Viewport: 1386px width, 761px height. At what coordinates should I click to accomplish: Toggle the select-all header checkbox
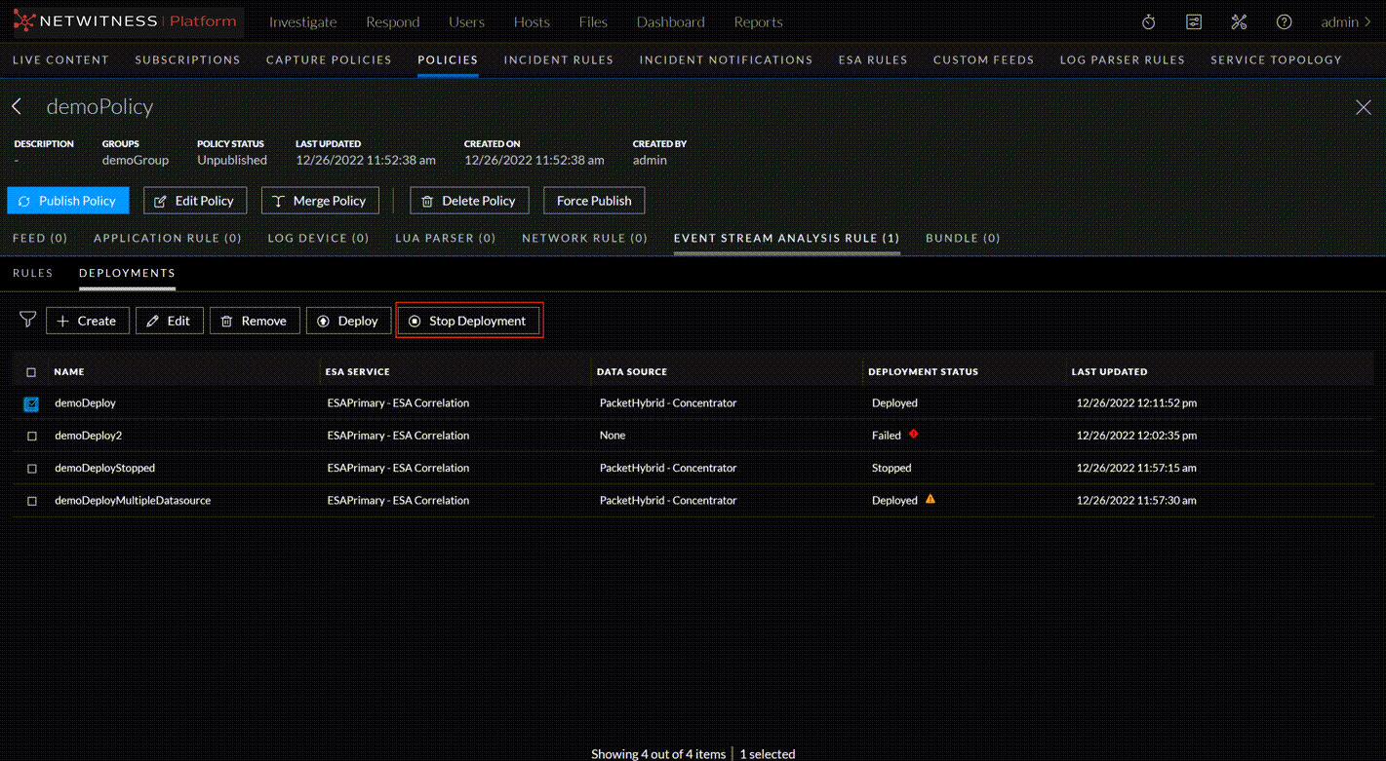pos(31,372)
